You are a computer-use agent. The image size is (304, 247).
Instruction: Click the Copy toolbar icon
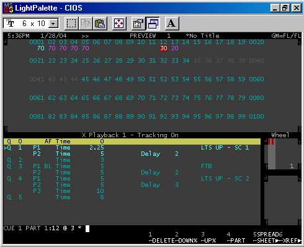pos(86,24)
